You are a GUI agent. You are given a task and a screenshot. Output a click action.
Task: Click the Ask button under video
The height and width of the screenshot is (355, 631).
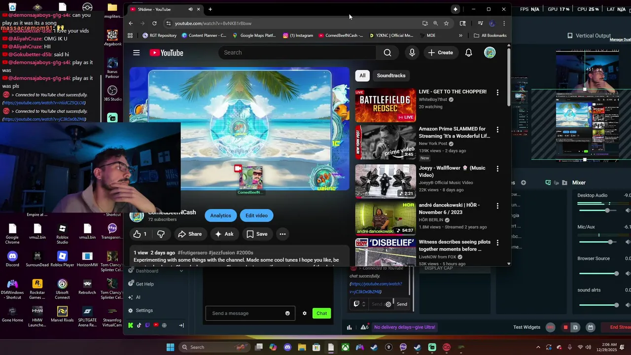click(x=224, y=234)
